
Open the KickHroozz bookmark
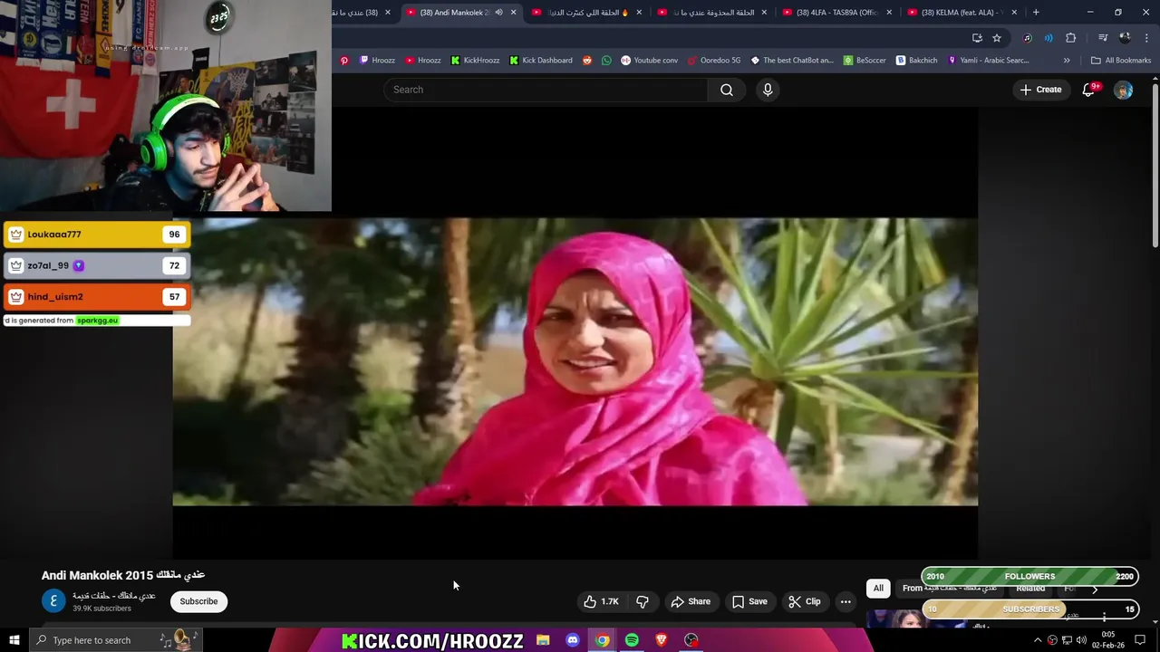[x=475, y=61]
